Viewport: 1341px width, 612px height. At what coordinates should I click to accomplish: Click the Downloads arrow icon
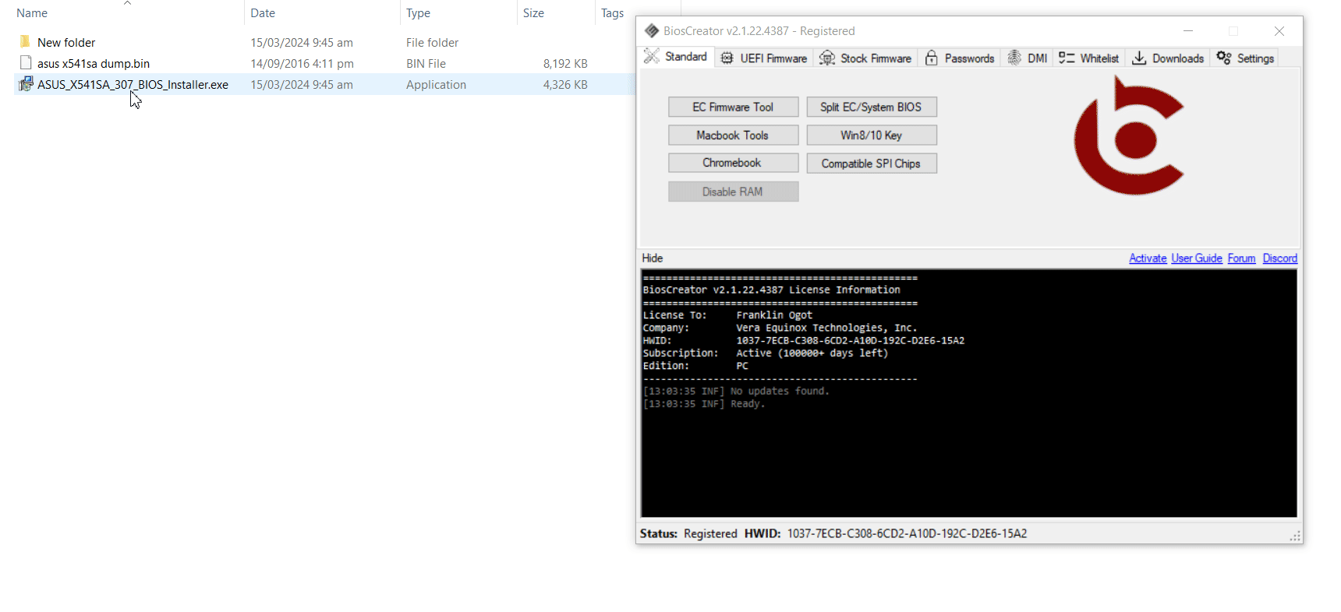(x=1139, y=58)
